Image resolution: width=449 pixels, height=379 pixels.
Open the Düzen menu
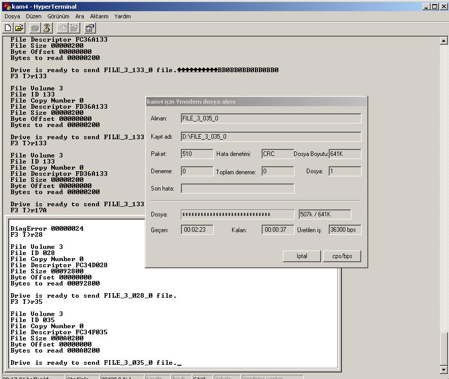click(34, 16)
